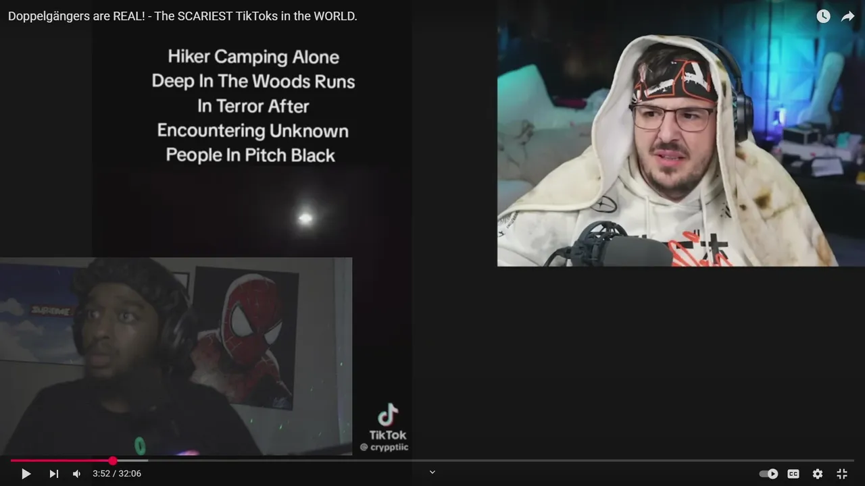The height and width of the screenshot is (486, 865).
Task: Turn on closed captions
Action: coord(793,474)
